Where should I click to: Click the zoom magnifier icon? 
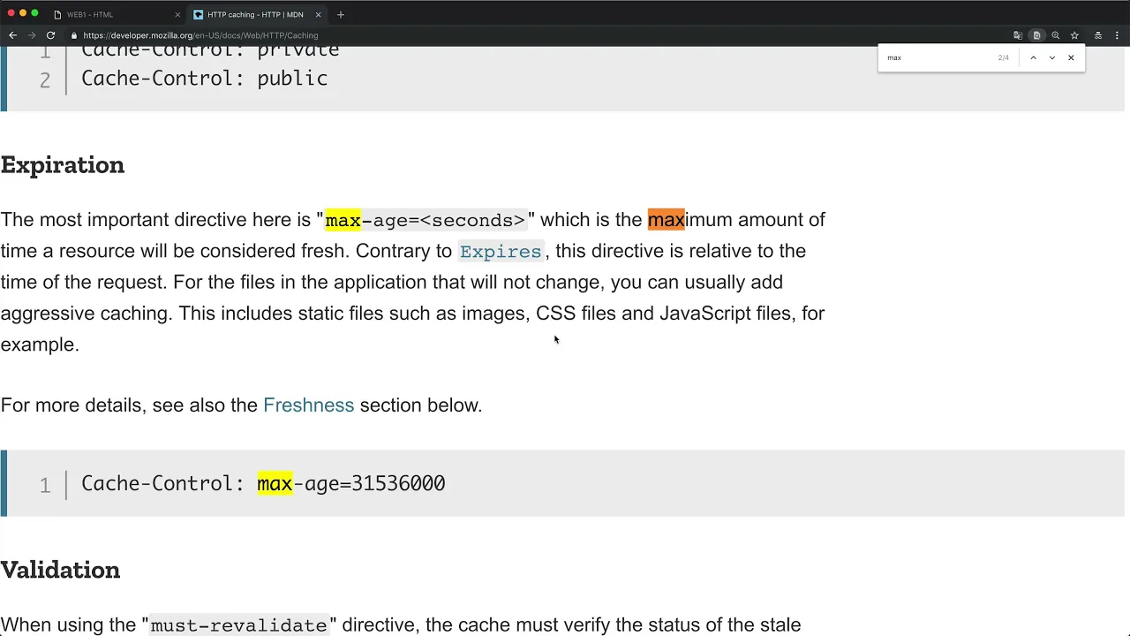1055,35
